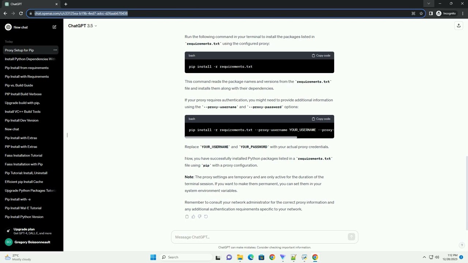Open Pip Tutorial: Install, Uninstall chat
The image size is (468, 263).
26,173
